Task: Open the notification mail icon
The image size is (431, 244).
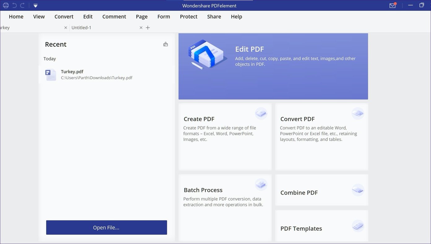Action: (x=392, y=5)
